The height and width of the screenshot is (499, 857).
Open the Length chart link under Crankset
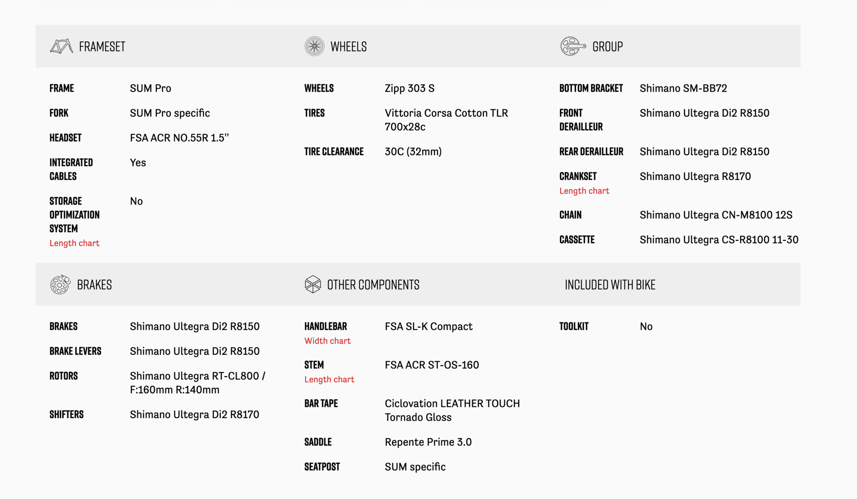pos(584,191)
